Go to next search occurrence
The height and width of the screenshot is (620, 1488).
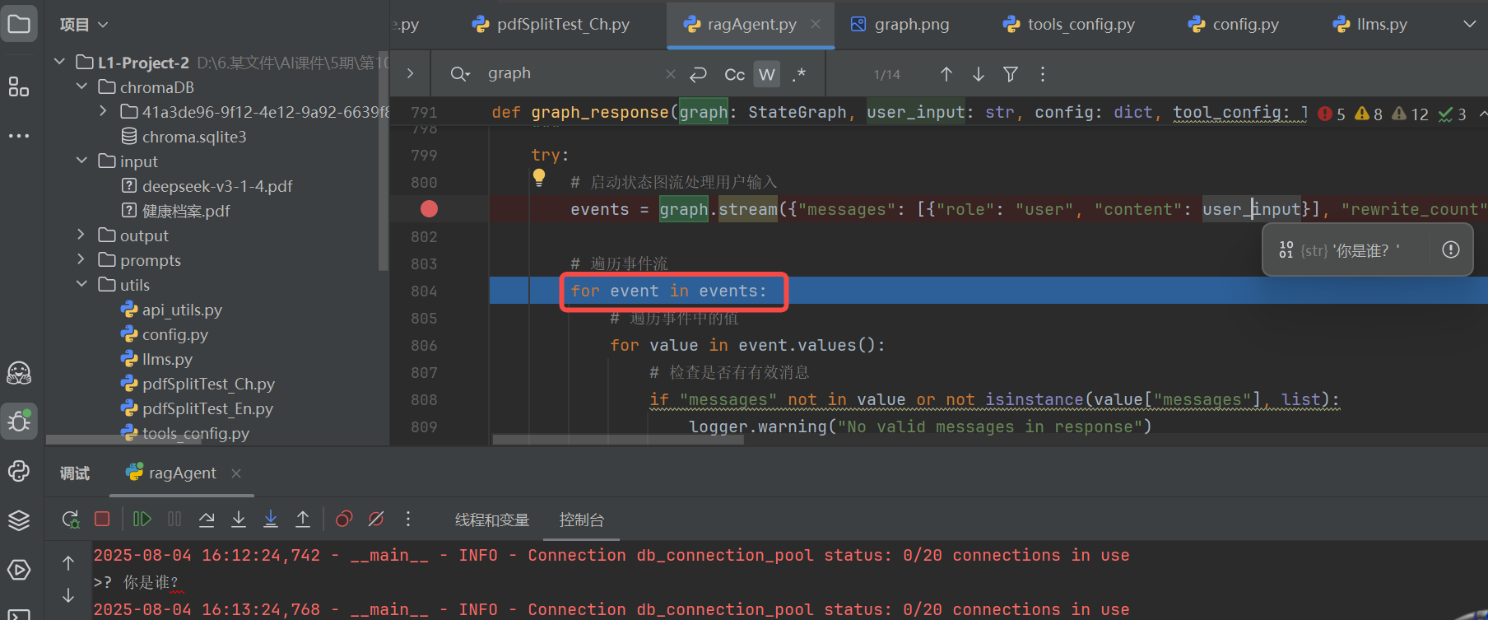pyautogui.click(x=979, y=74)
